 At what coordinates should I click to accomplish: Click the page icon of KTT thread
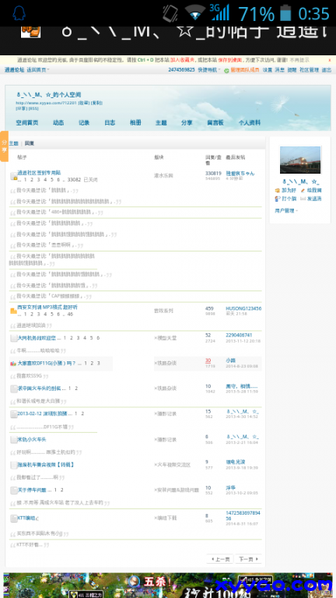pos(14,519)
